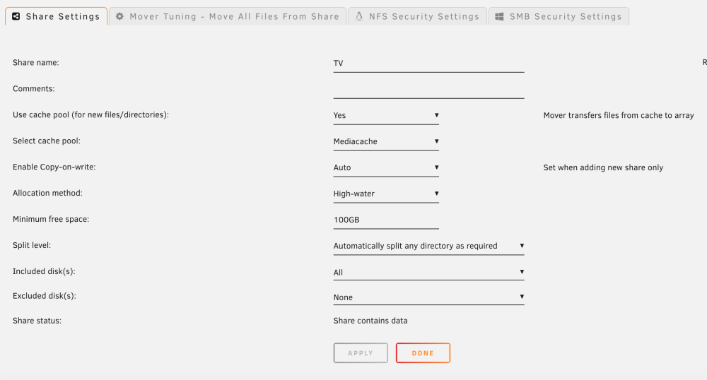Viewport: 707px width, 380px height.
Task: Click the empty Comments input field
Action: (x=429, y=90)
